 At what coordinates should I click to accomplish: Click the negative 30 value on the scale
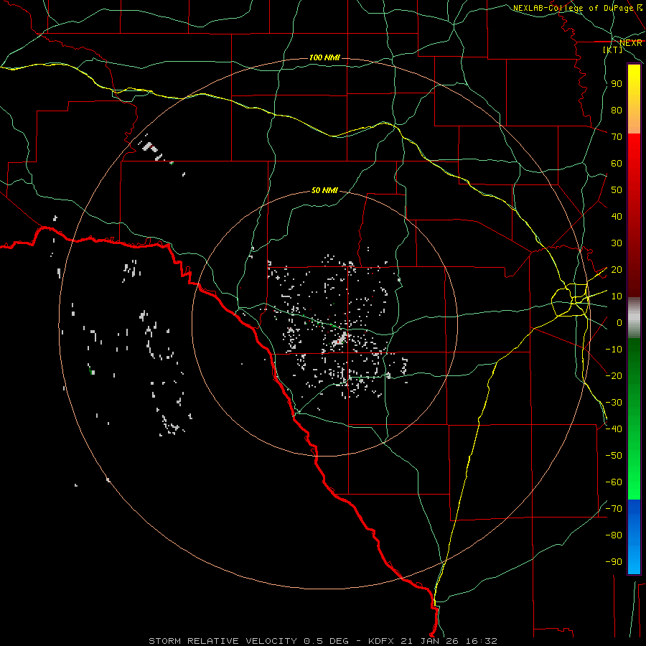click(614, 403)
